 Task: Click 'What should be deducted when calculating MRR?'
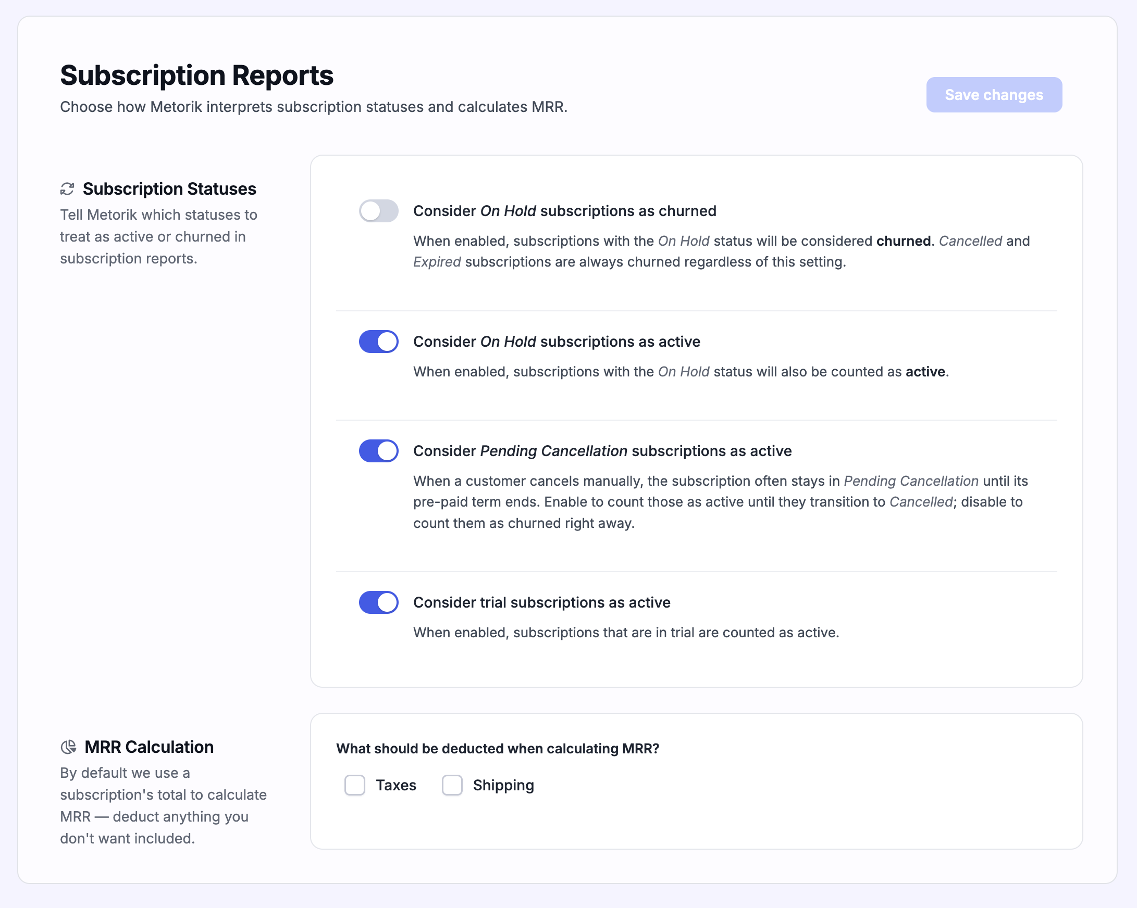point(498,749)
